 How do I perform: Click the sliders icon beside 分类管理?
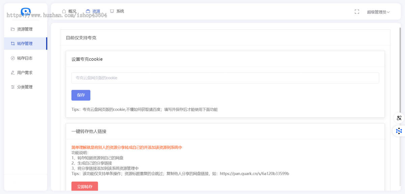[x=13, y=87]
